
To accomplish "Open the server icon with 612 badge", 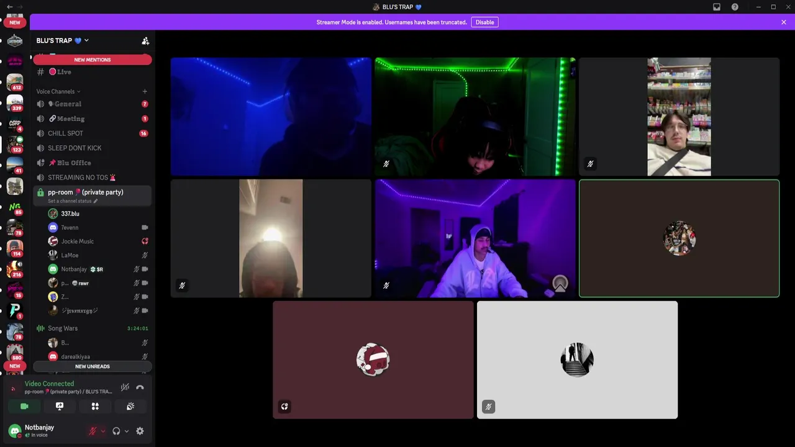I will (x=15, y=82).
